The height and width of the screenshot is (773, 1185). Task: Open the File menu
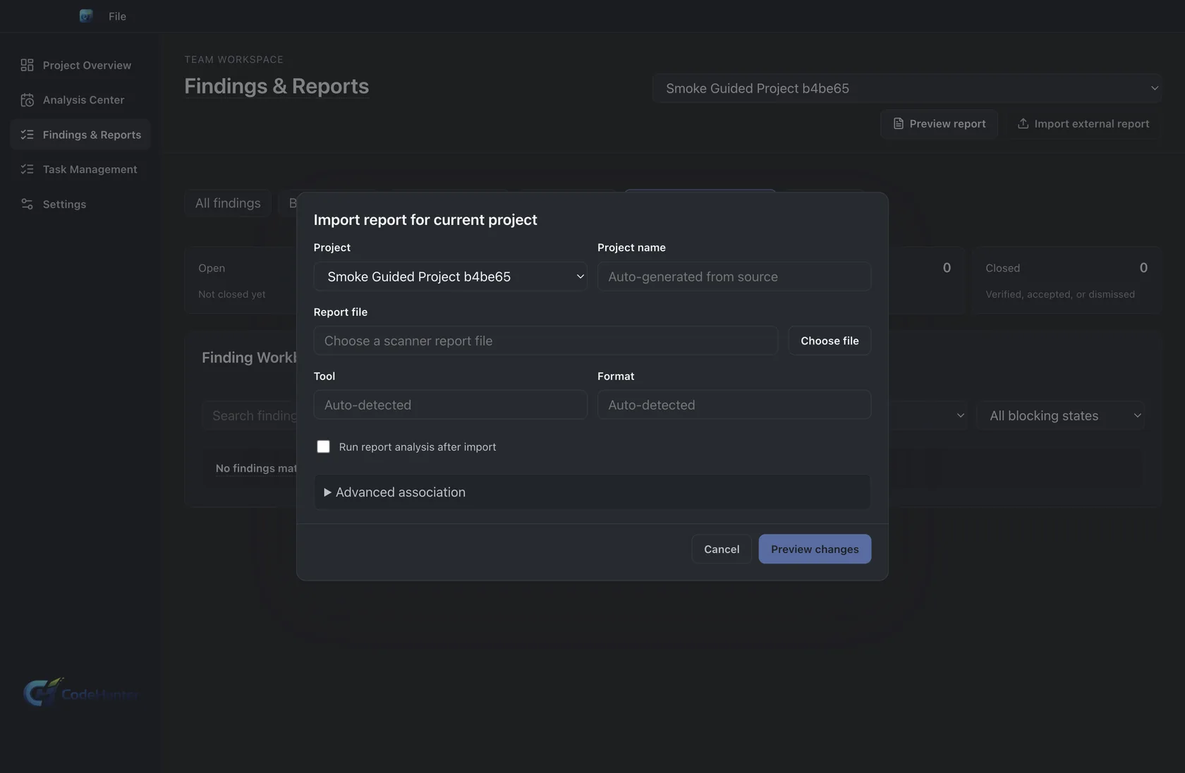tap(117, 16)
